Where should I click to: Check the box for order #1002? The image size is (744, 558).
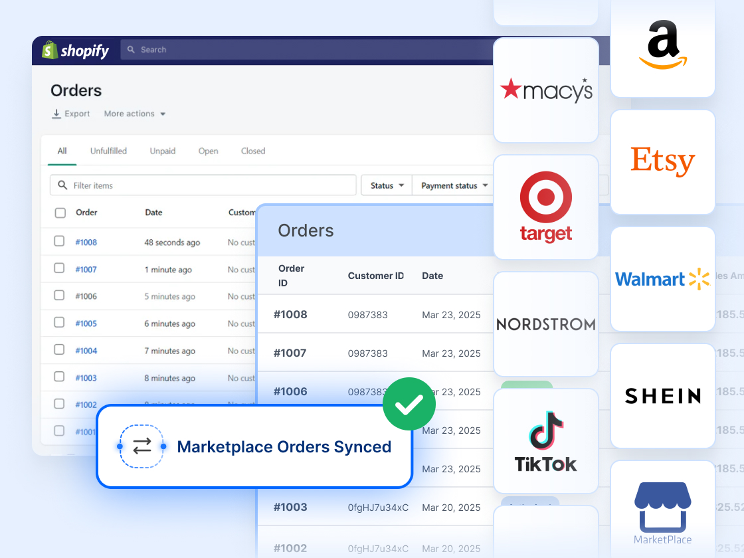tap(59, 404)
